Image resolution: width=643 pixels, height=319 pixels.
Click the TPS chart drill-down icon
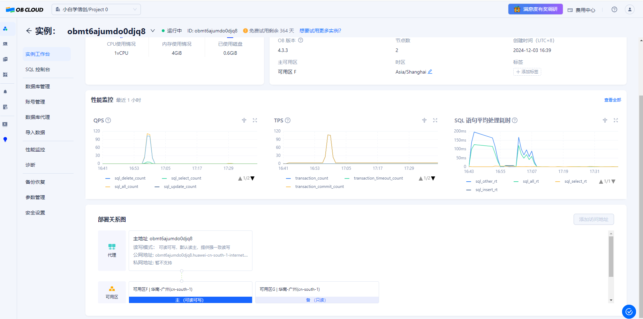coord(424,120)
